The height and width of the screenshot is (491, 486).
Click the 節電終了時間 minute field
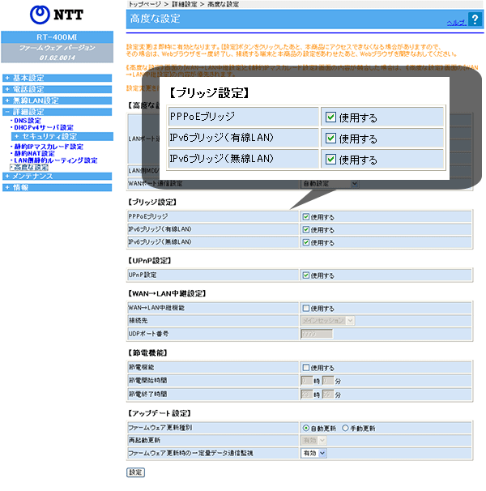click(x=328, y=395)
